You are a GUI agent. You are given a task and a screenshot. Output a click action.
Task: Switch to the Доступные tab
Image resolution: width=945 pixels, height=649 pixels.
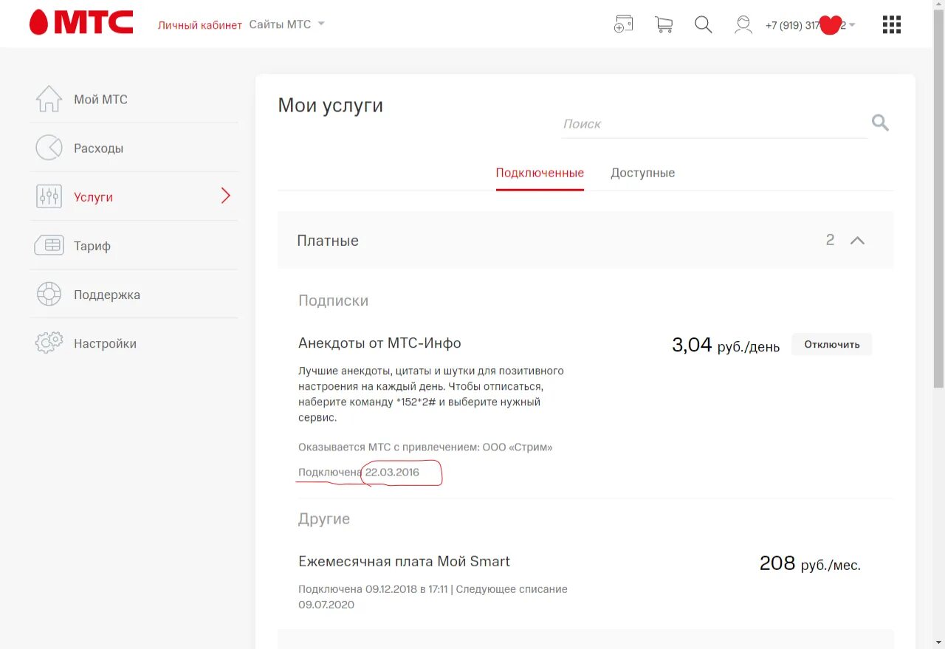pyautogui.click(x=642, y=173)
